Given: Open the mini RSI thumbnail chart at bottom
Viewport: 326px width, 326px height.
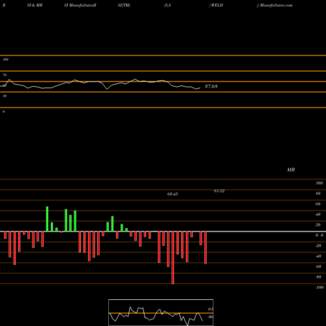Looking at the screenshot, I should click(x=161, y=312).
